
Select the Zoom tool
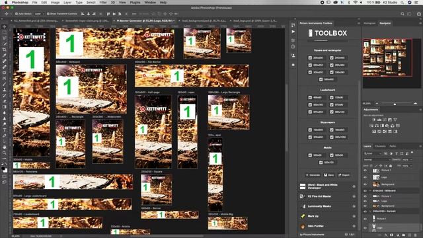(x=5, y=153)
